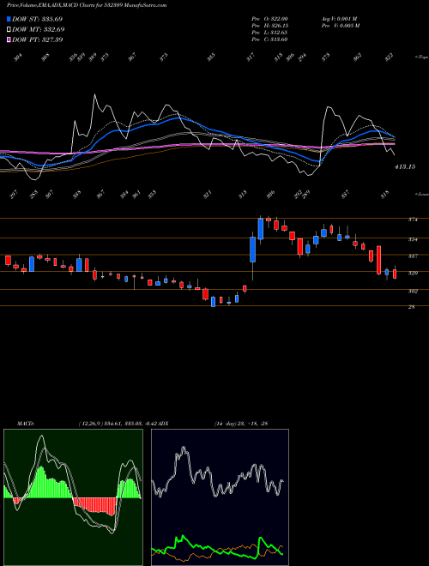The width and height of the screenshot is (429, 566).
Task: Click the "Pre H: 326.15" value
Action: (x=269, y=26)
